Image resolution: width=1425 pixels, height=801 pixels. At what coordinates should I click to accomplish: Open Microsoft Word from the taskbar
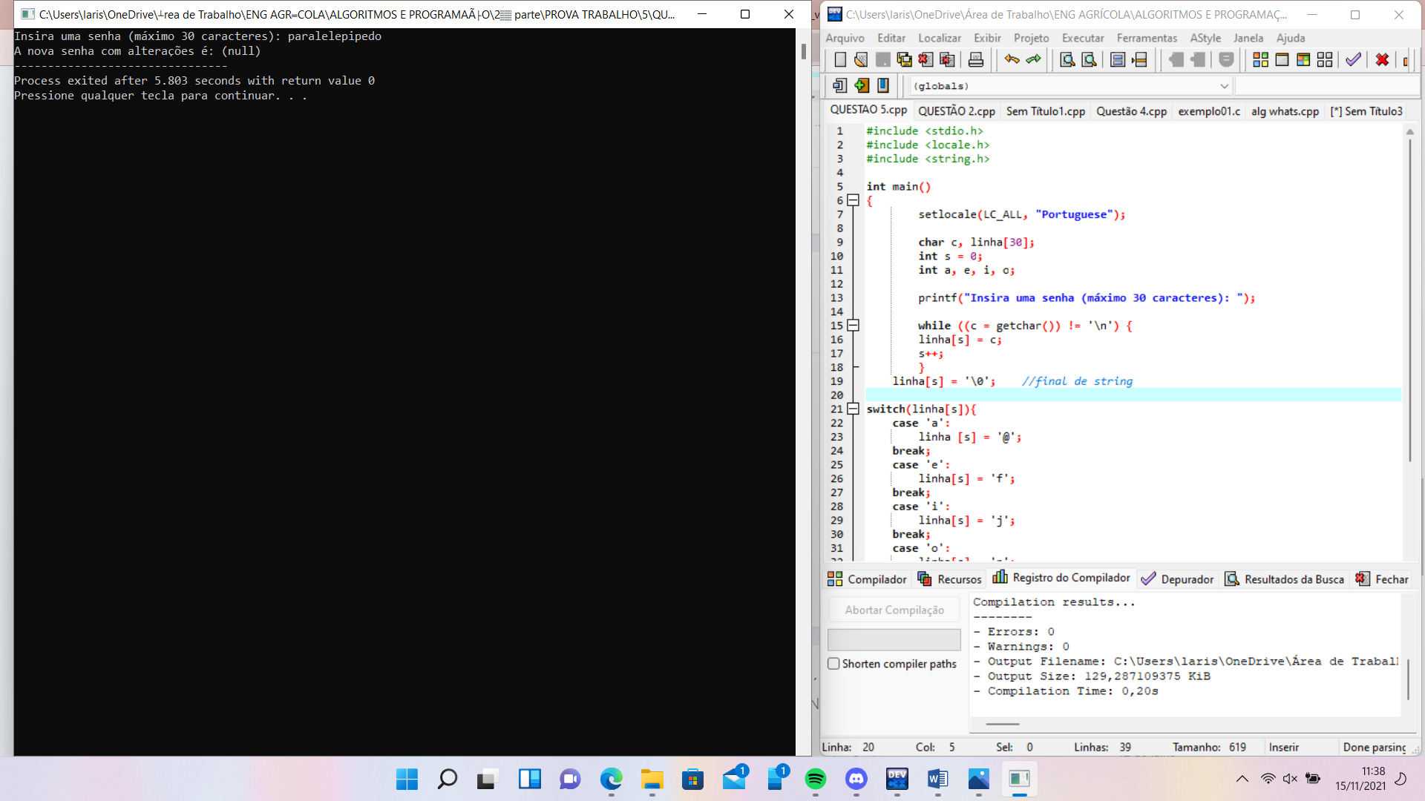click(938, 779)
